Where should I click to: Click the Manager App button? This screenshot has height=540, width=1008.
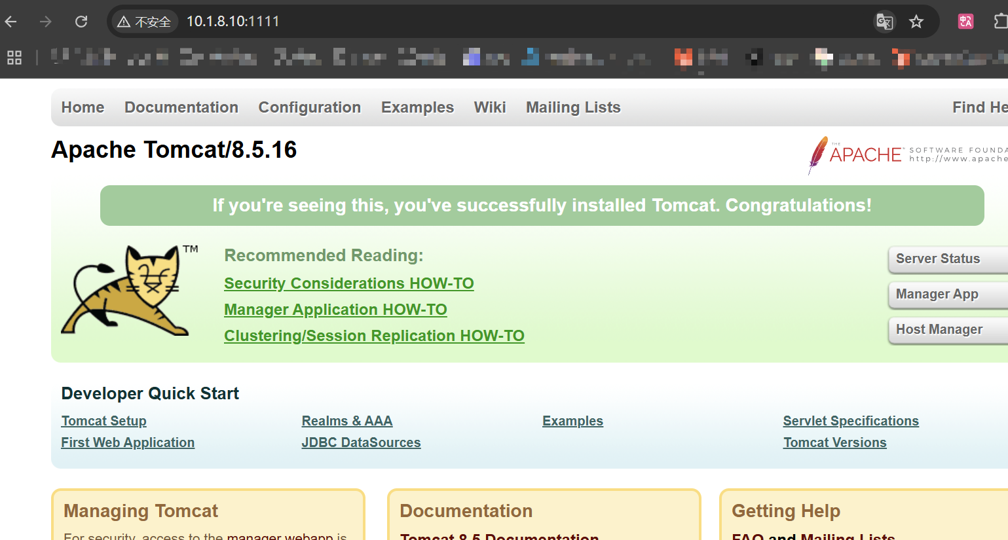tap(948, 295)
